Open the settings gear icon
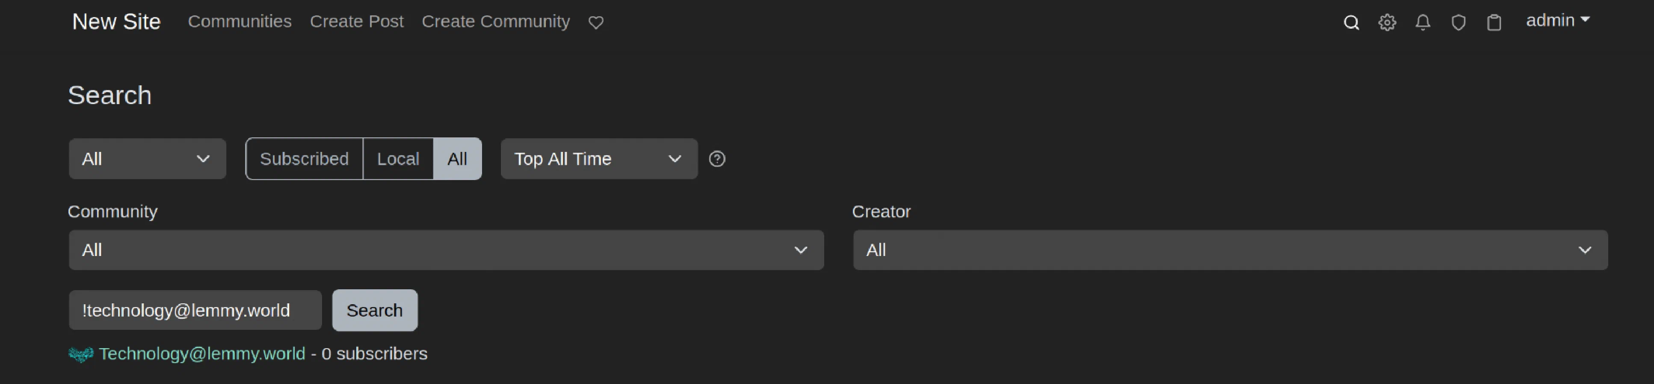This screenshot has height=384, width=1654. [x=1387, y=23]
